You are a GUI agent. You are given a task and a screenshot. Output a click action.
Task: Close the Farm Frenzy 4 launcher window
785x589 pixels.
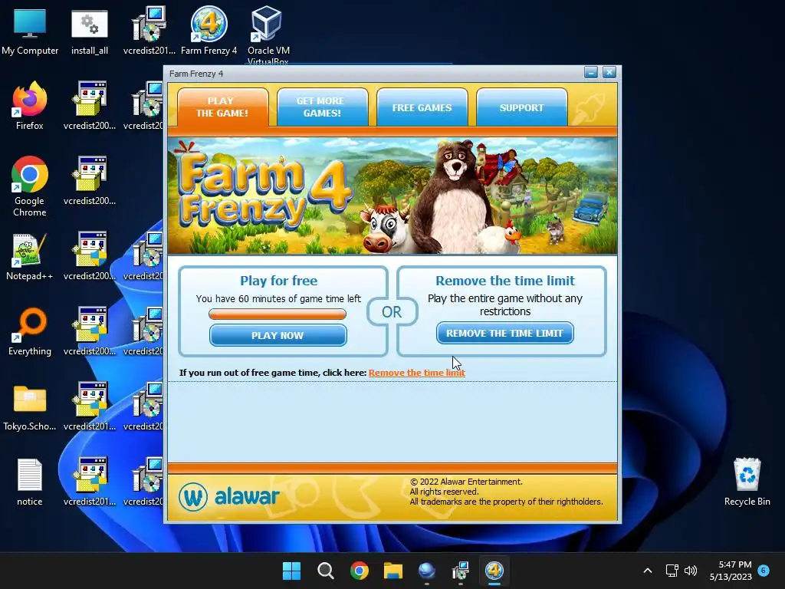[609, 73]
